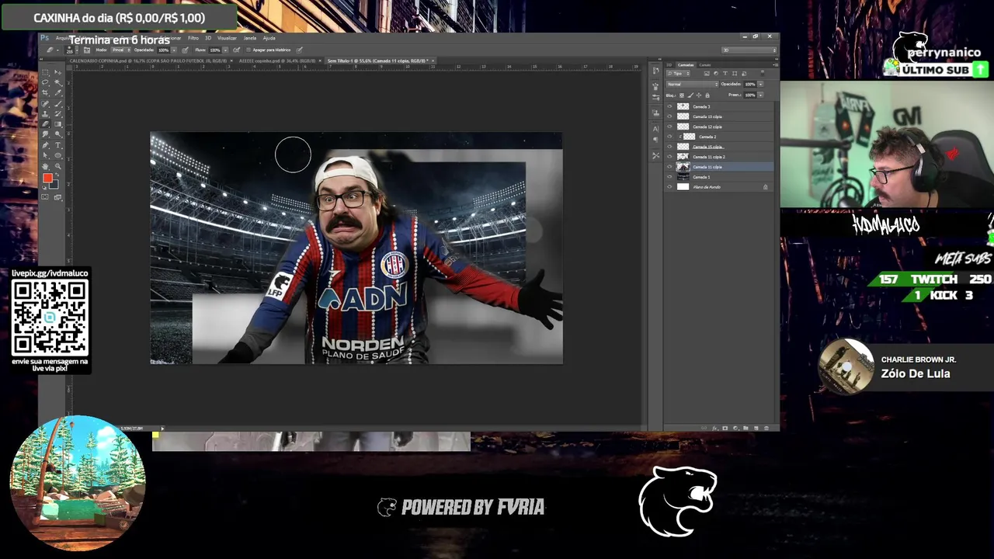The image size is (994, 559).
Task: Lock transparent pixels icon in layers panel
Action: [682, 95]
